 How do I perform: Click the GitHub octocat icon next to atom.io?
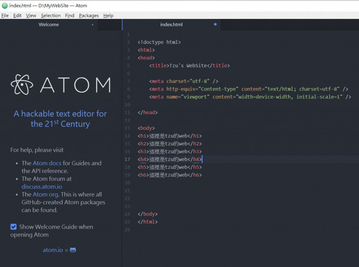coord(73,250)
